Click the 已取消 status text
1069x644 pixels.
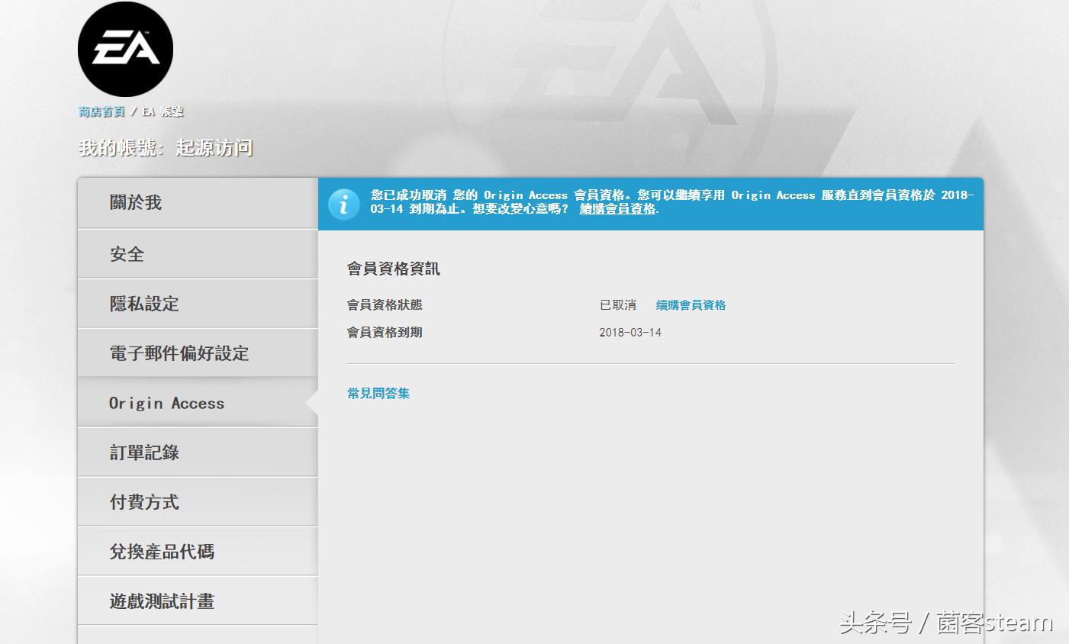point(618,305)
